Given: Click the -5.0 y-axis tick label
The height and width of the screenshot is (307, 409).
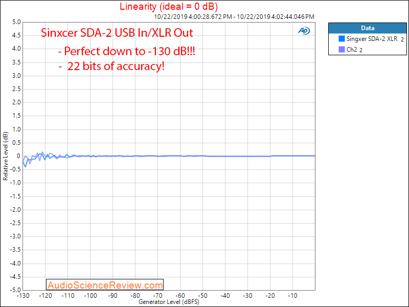Looking at the screenshot, I should [15, 290].
